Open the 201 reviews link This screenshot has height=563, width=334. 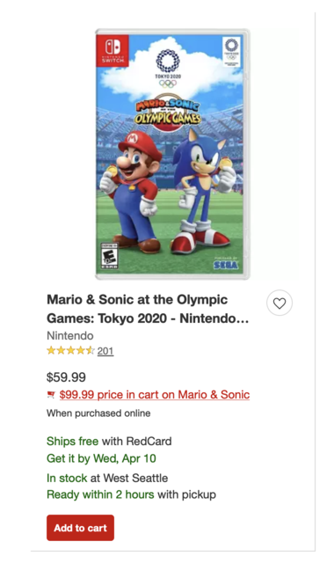tap(105, 351)
